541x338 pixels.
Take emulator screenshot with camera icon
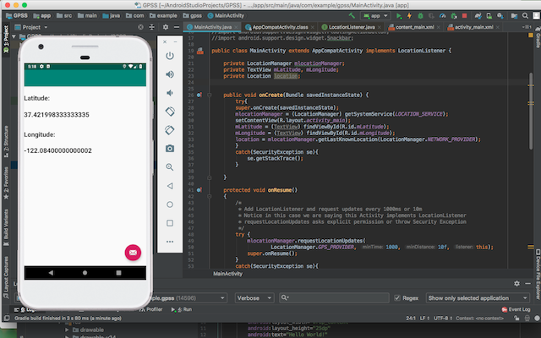point(170,149)
